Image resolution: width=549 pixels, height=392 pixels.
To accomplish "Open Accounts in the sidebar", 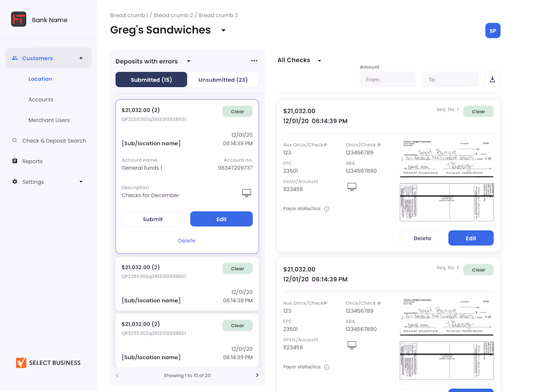I will click(x=41, y=99).
